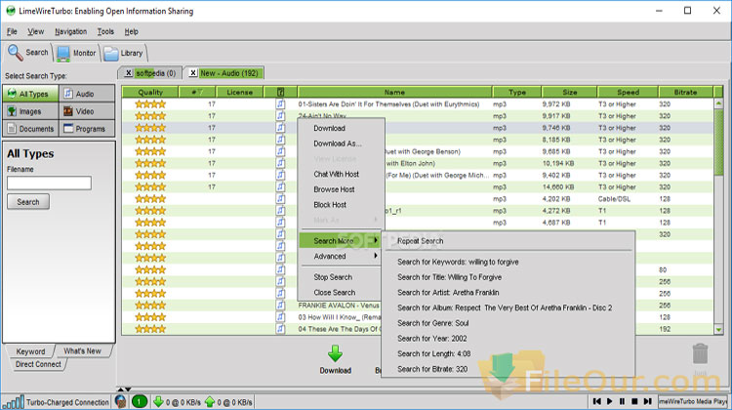
Task: Skip to previous track in media player
Action: coord(596,401)
